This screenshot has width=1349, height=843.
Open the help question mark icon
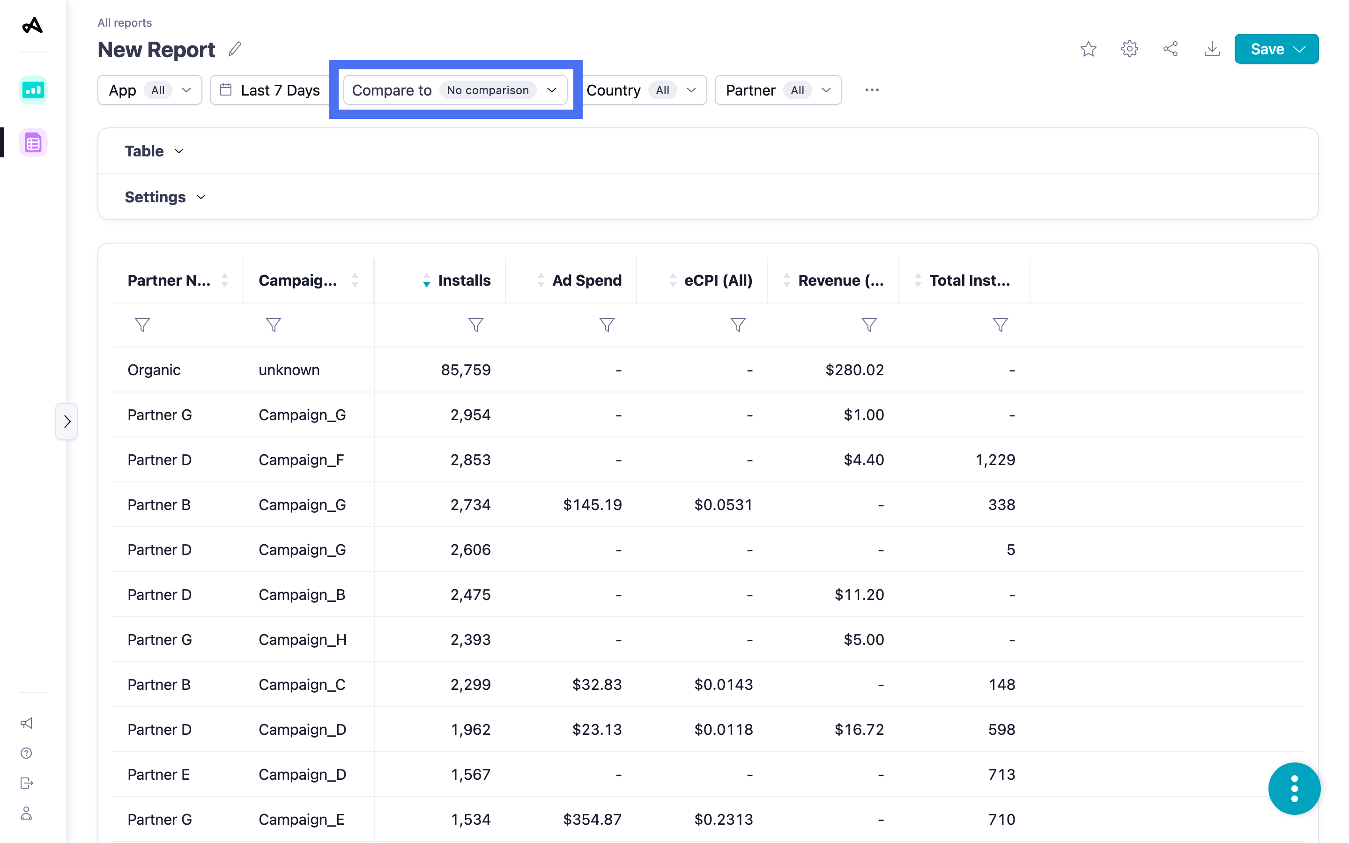pos(26,753)
